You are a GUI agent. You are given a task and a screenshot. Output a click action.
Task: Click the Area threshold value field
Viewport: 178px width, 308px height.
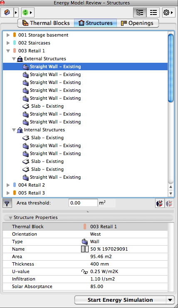coord(83,203)
